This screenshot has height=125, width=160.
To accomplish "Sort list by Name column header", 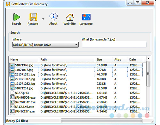I will [x=24, y=59].
